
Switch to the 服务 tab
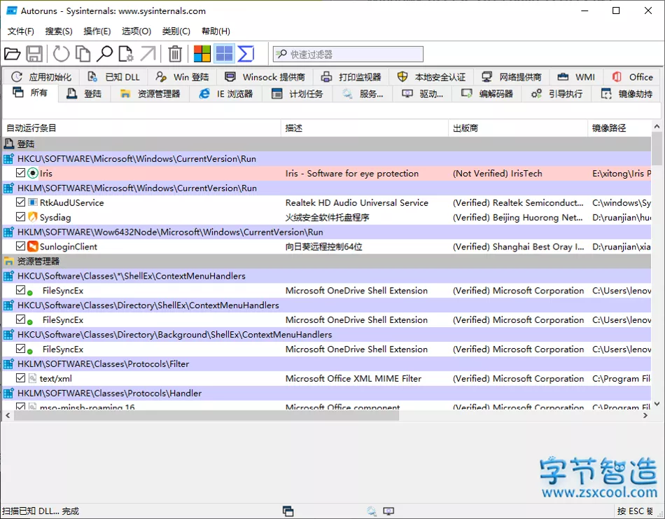(x=363, y=94)
